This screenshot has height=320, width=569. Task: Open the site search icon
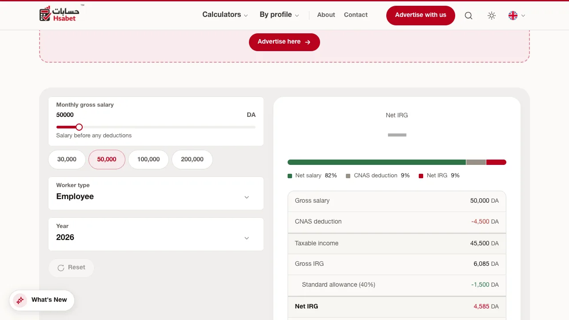(x=469, y=16)
